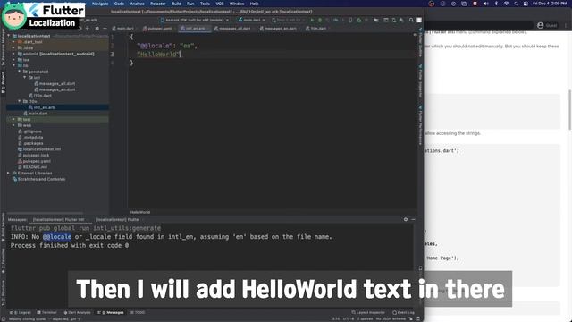Open Dart Analysis tool window
The height and width of the screenshot is (322, 572).
click(77, 313)
